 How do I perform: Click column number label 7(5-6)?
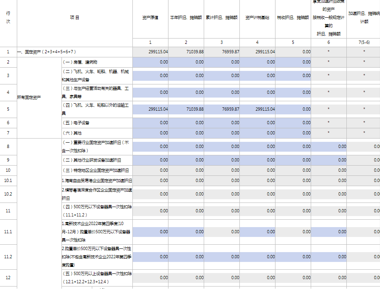364,43
